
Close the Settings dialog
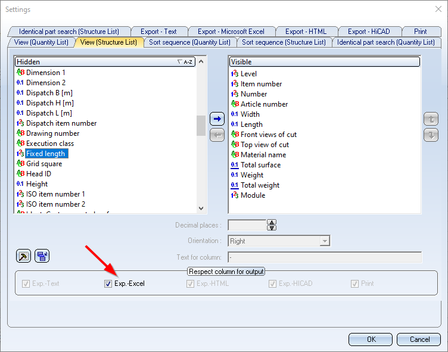(x=438, y=9)
